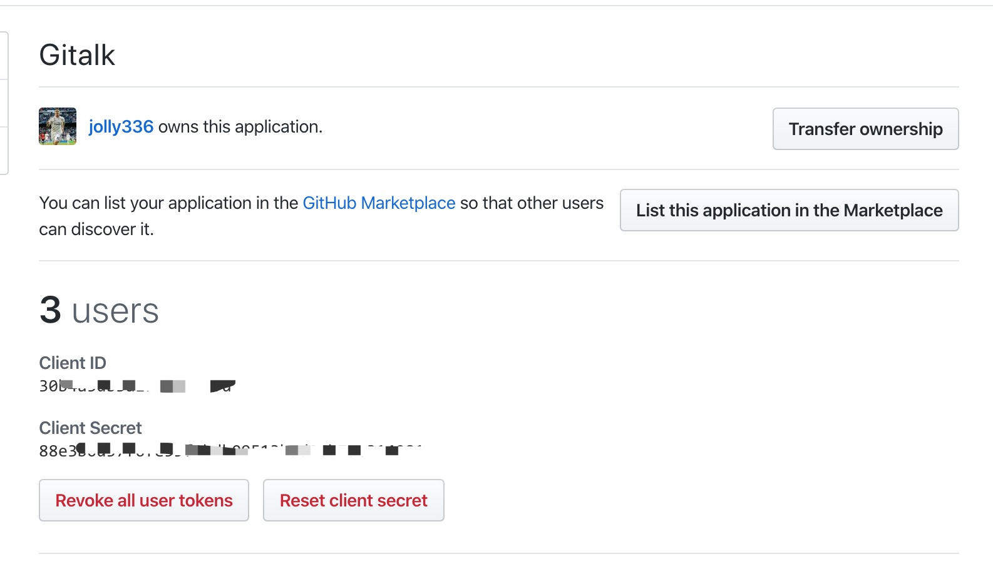Click the Transfer ownership button

pyautogui.click(x=865, y=129)
